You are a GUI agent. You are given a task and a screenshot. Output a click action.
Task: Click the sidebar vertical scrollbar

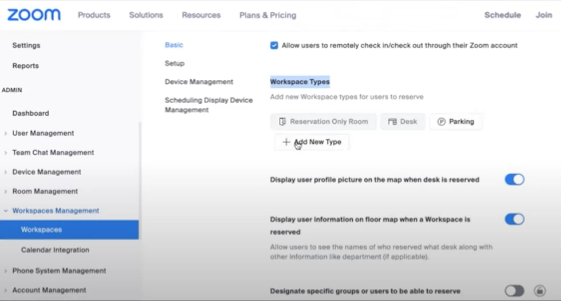click(x=140, y=182)
